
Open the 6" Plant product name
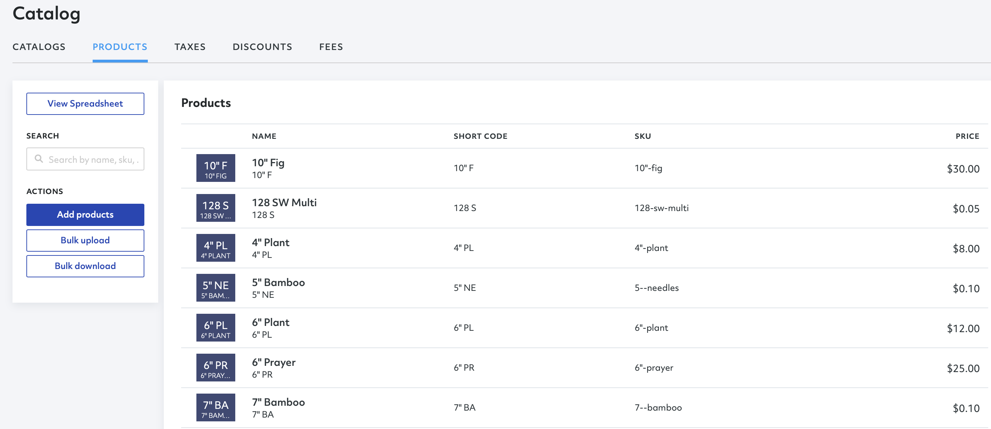point(271,322)
